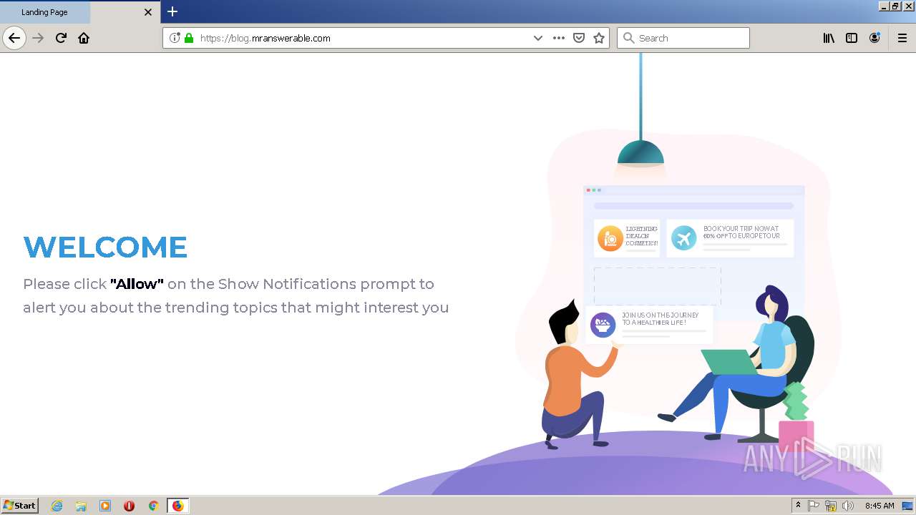Launch Opera browser from taskbar

pos(130,506)
